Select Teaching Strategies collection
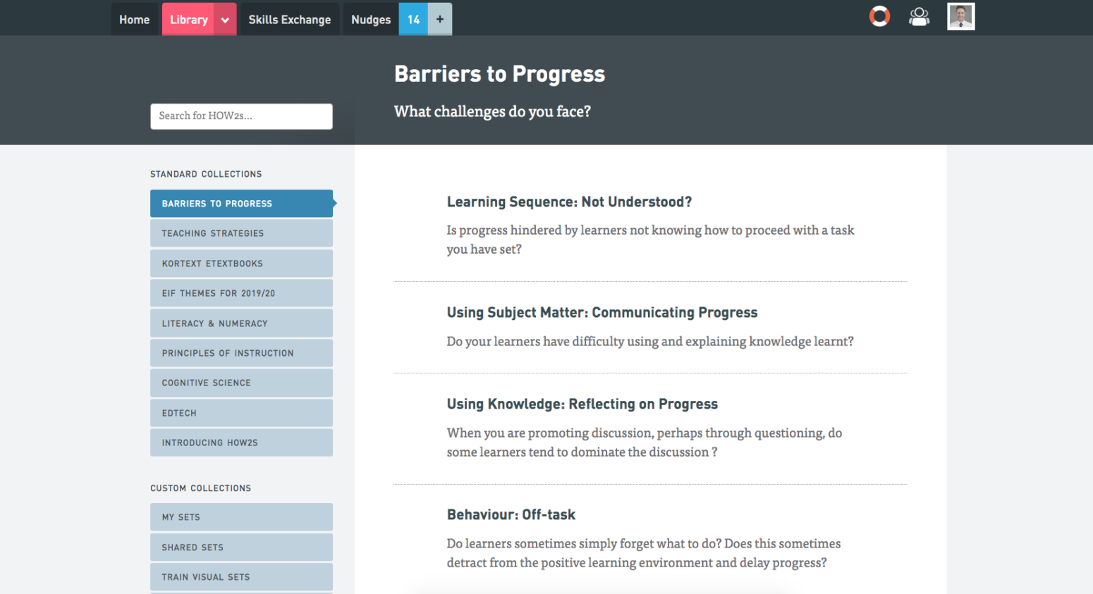 241,233
